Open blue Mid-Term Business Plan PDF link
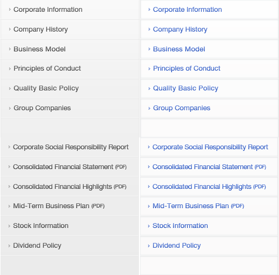Image resolution: width=279 pixels, height=275 pixels. pos(198,206)
